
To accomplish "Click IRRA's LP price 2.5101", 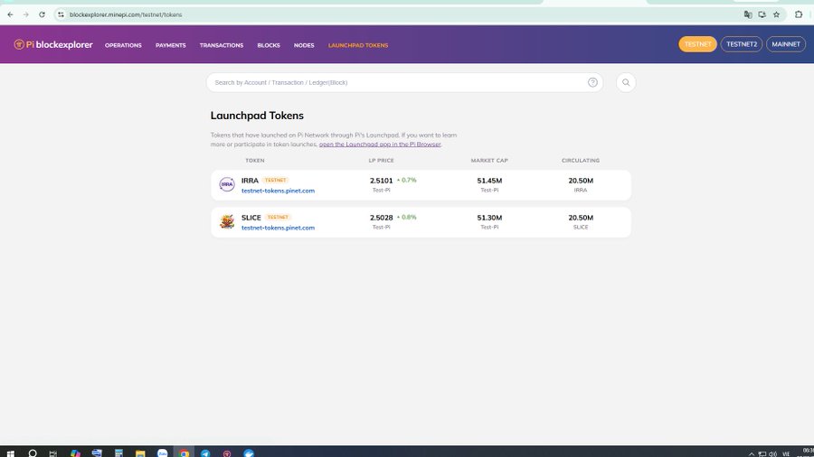I will pos(381,181).
